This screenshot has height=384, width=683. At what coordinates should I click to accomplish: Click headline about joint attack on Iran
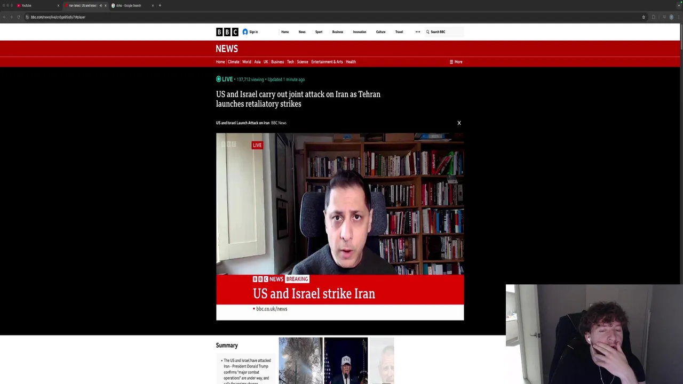click(298, 99)
